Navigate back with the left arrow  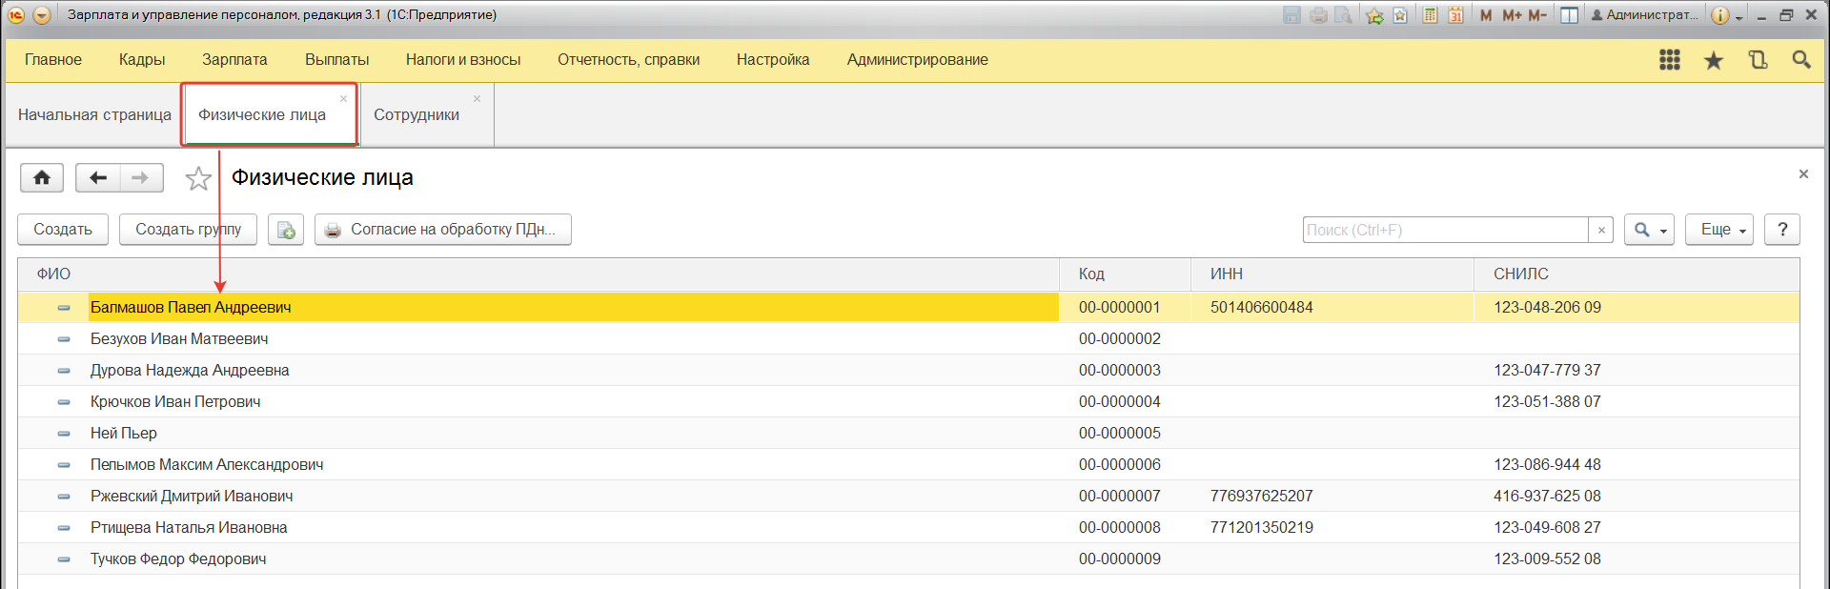(97, 178)
